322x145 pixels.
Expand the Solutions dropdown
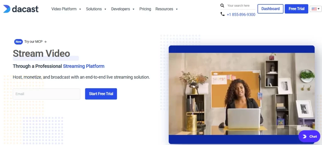coord(96,9)
